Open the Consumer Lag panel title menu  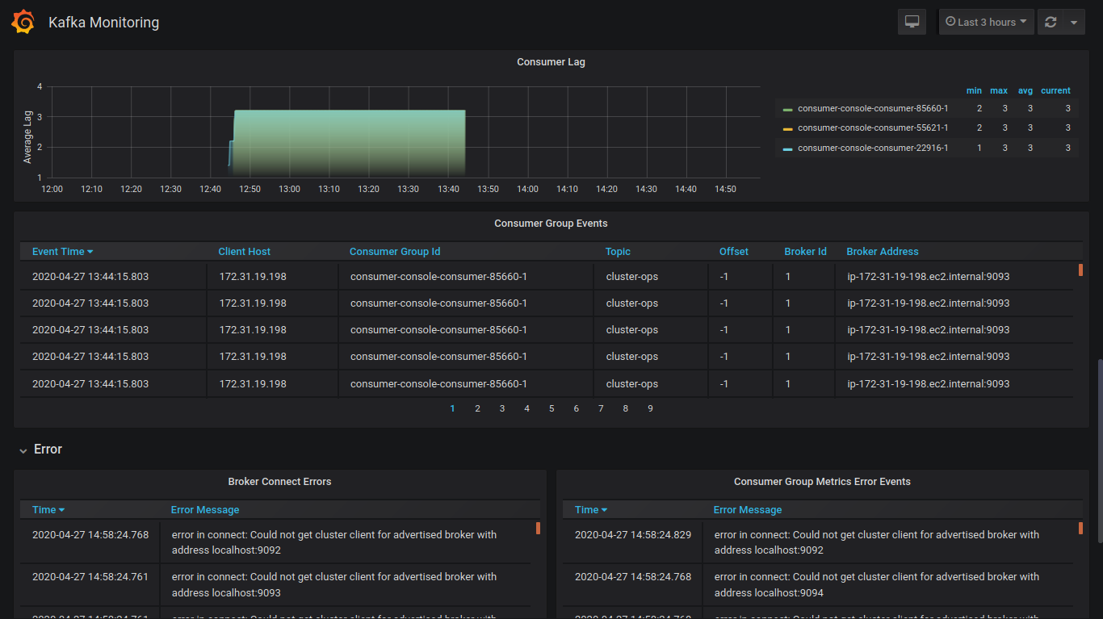(x=551, y=62)
